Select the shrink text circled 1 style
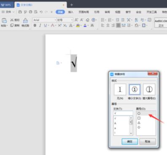Screen dimensions: 167x155 point(135,89)
